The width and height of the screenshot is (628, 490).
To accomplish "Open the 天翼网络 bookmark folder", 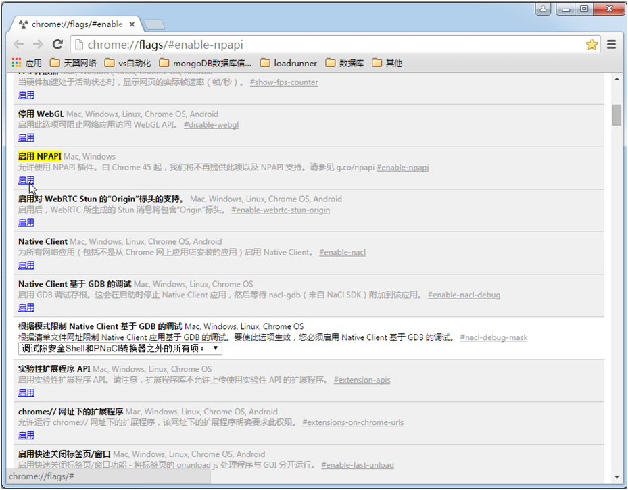I will pyautogui.click(x=73, y=63).
